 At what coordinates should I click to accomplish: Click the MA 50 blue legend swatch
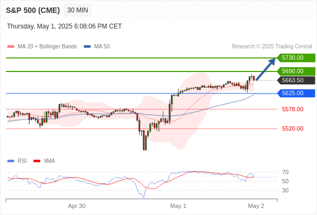87,47
